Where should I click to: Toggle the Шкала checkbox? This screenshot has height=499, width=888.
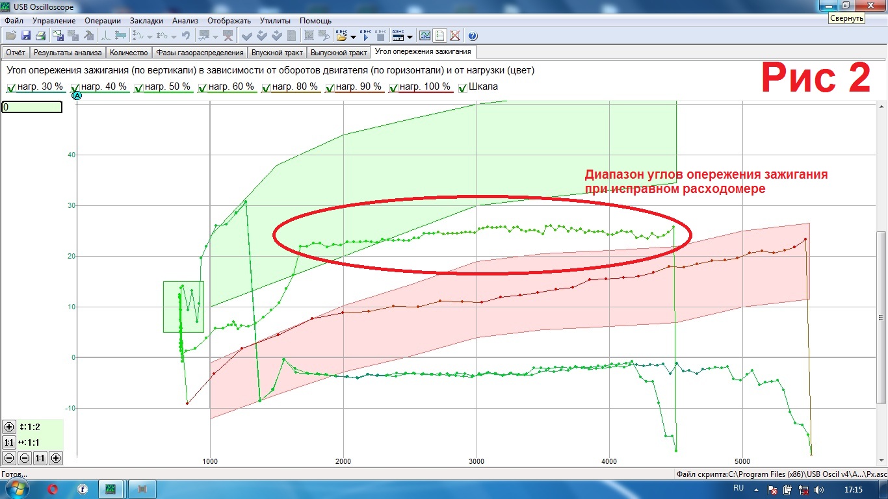[x=462, y=88]
